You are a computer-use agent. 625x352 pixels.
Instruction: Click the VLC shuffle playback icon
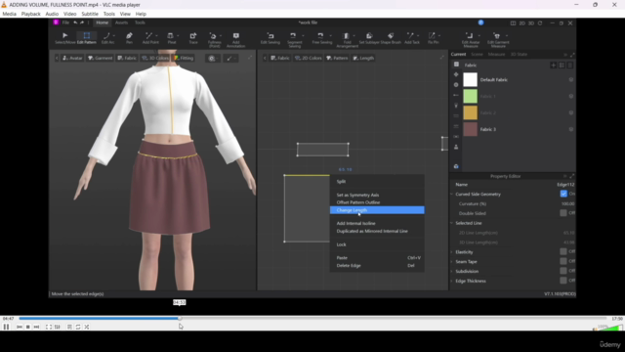[x=87, y=327]
